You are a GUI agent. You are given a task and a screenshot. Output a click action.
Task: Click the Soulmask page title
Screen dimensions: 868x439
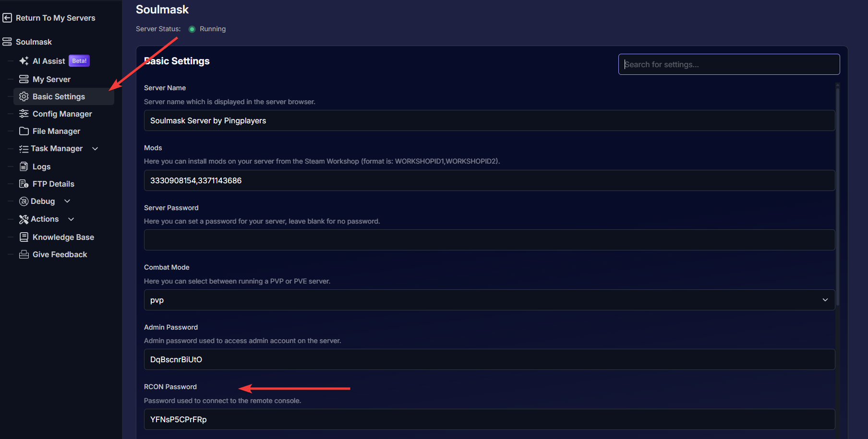pos(162,10)
